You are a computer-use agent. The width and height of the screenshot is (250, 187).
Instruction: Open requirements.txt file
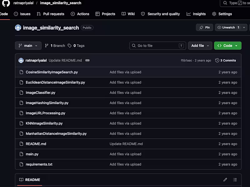[39, 165]
